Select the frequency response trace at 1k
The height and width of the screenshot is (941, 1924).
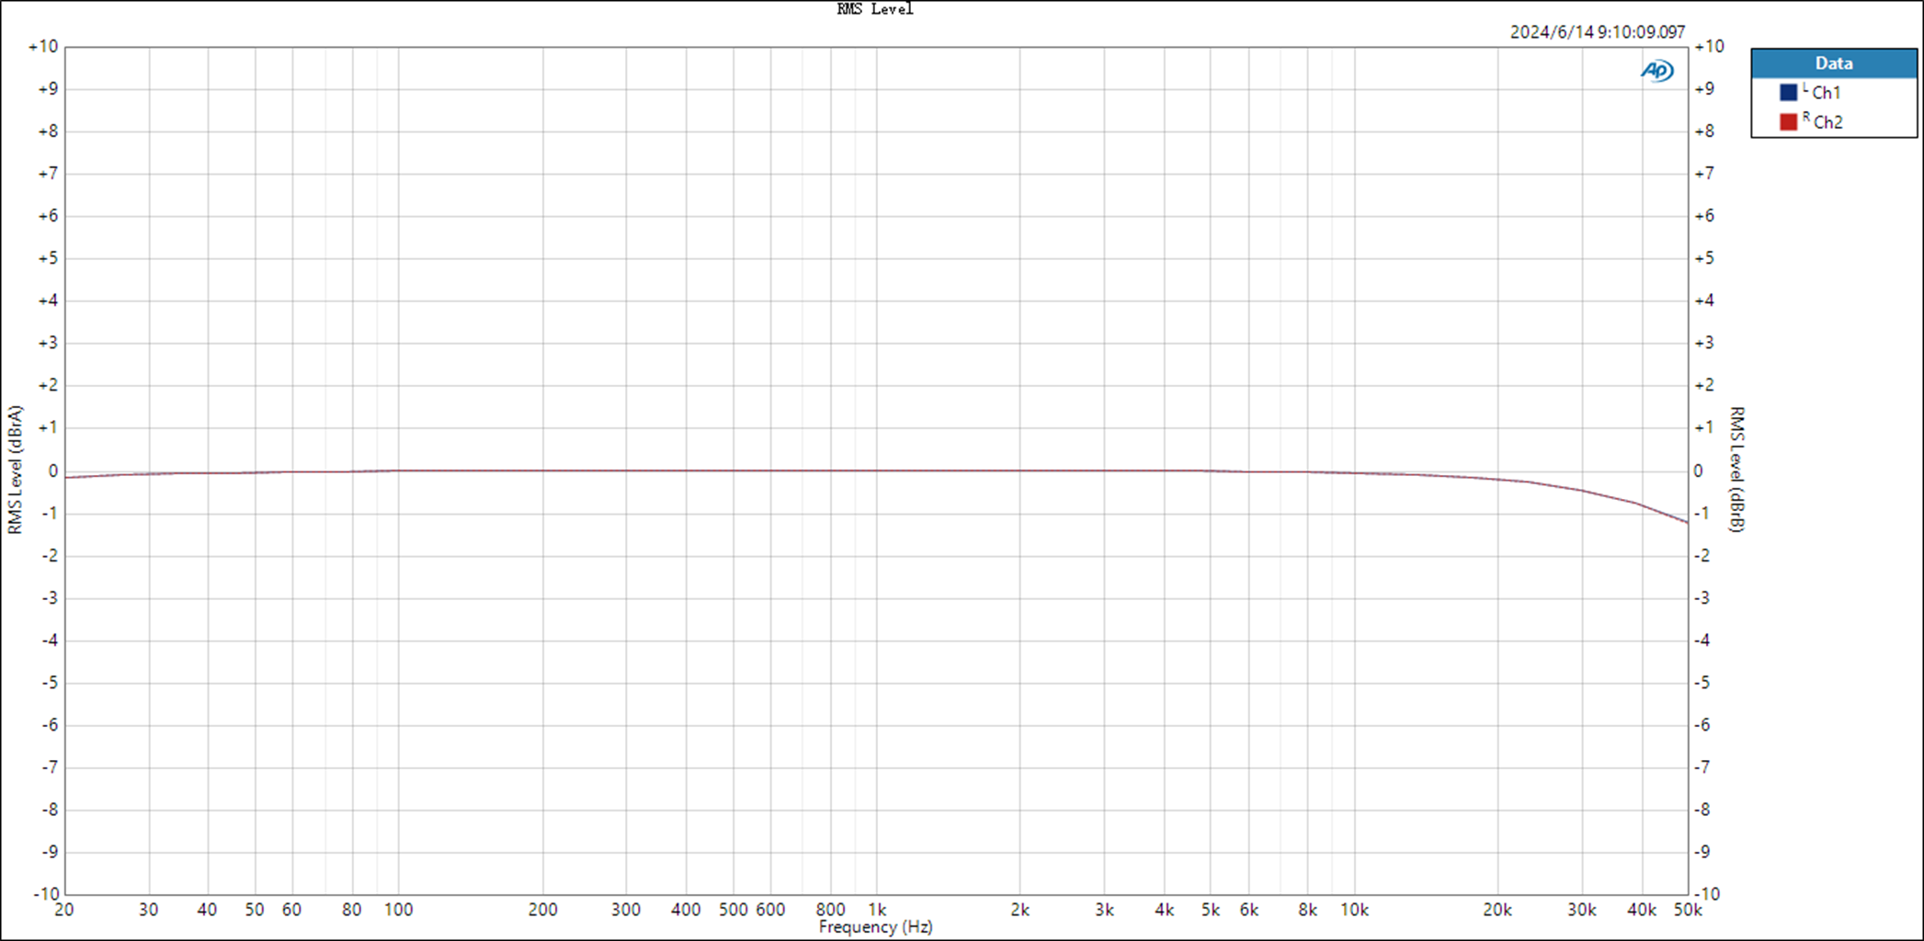point(878,469)
